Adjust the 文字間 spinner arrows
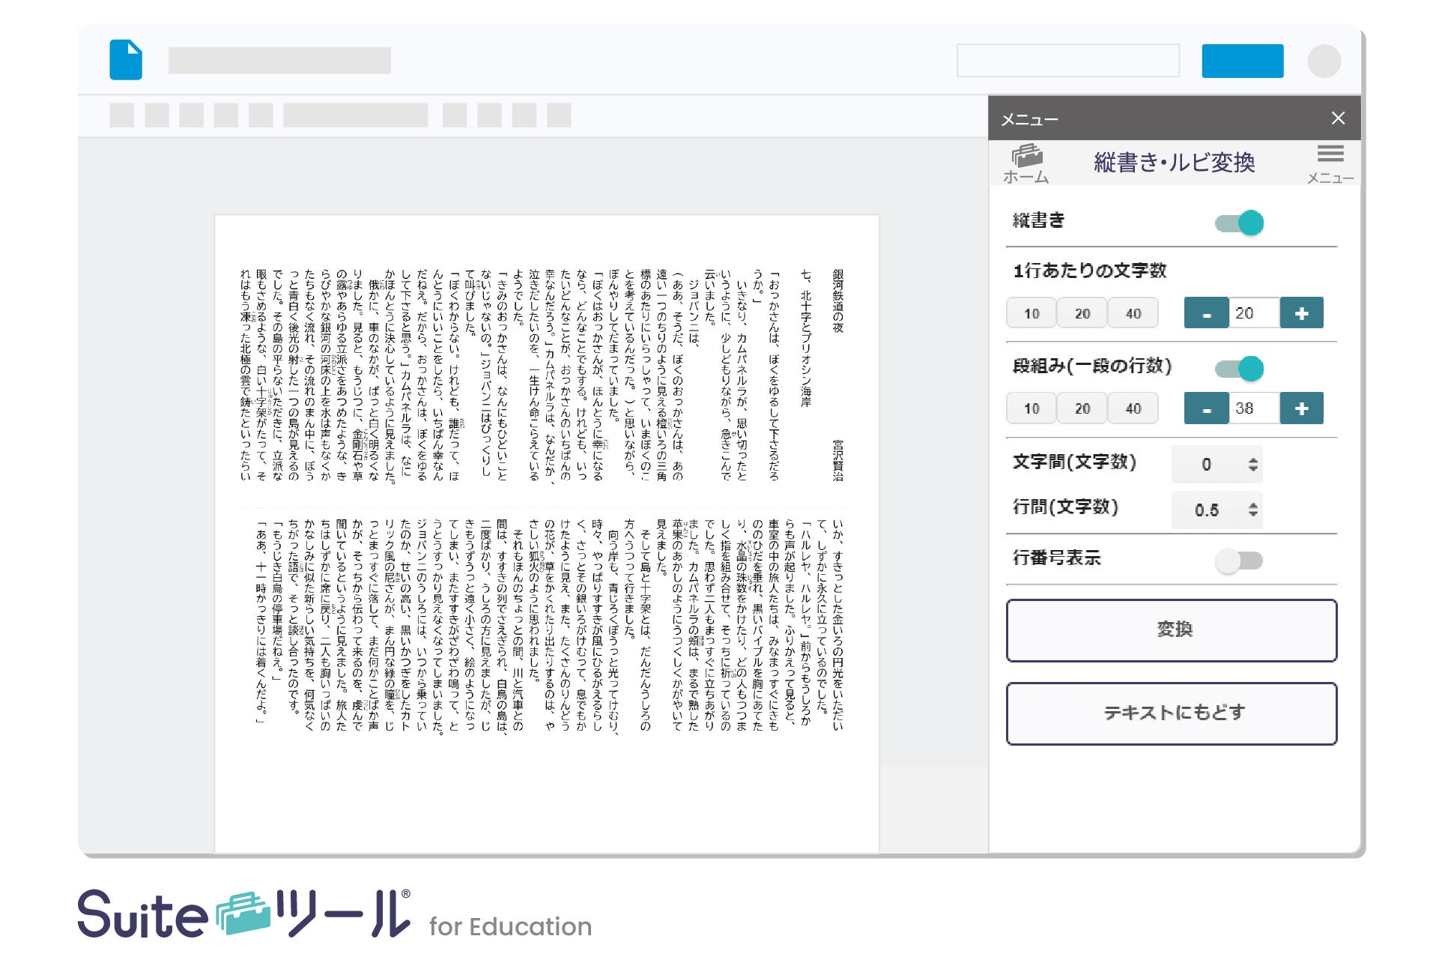The height and width of the screenshot is (960, 1439). tap(1252, 465)
